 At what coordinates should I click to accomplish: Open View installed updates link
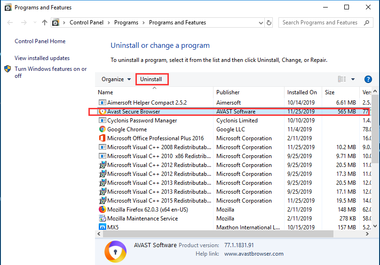click(42, 58)
